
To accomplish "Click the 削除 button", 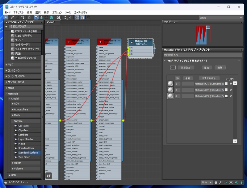I will click(x=220, y=68).
